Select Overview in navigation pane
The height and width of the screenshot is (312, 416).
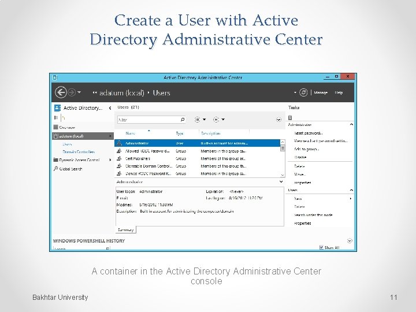67,127
